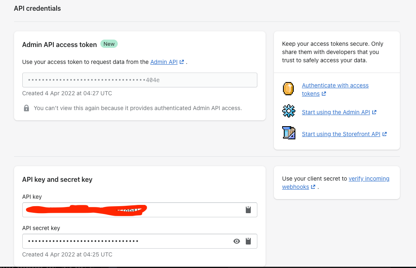Click the gear icon beside Start using the Admin API
The image size is (416, 268).
(288, 111)
